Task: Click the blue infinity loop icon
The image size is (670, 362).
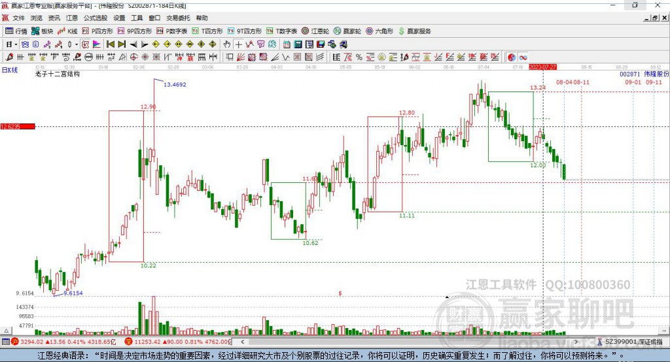Action: (x=523, y=58)
